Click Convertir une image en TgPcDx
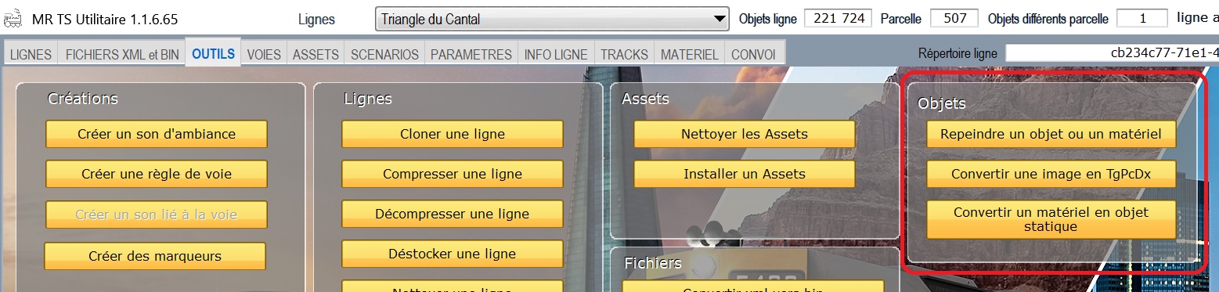1219x292 pixels. [1051, 174]
